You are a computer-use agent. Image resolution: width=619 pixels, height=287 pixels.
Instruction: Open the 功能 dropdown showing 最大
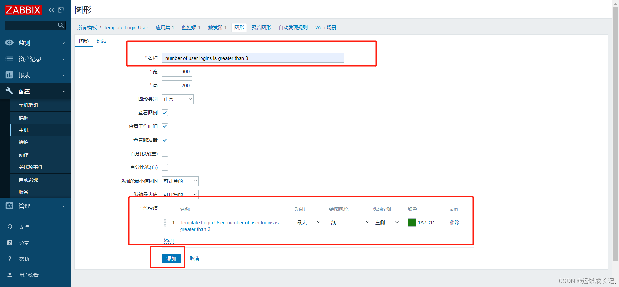[x=309, y=222]
